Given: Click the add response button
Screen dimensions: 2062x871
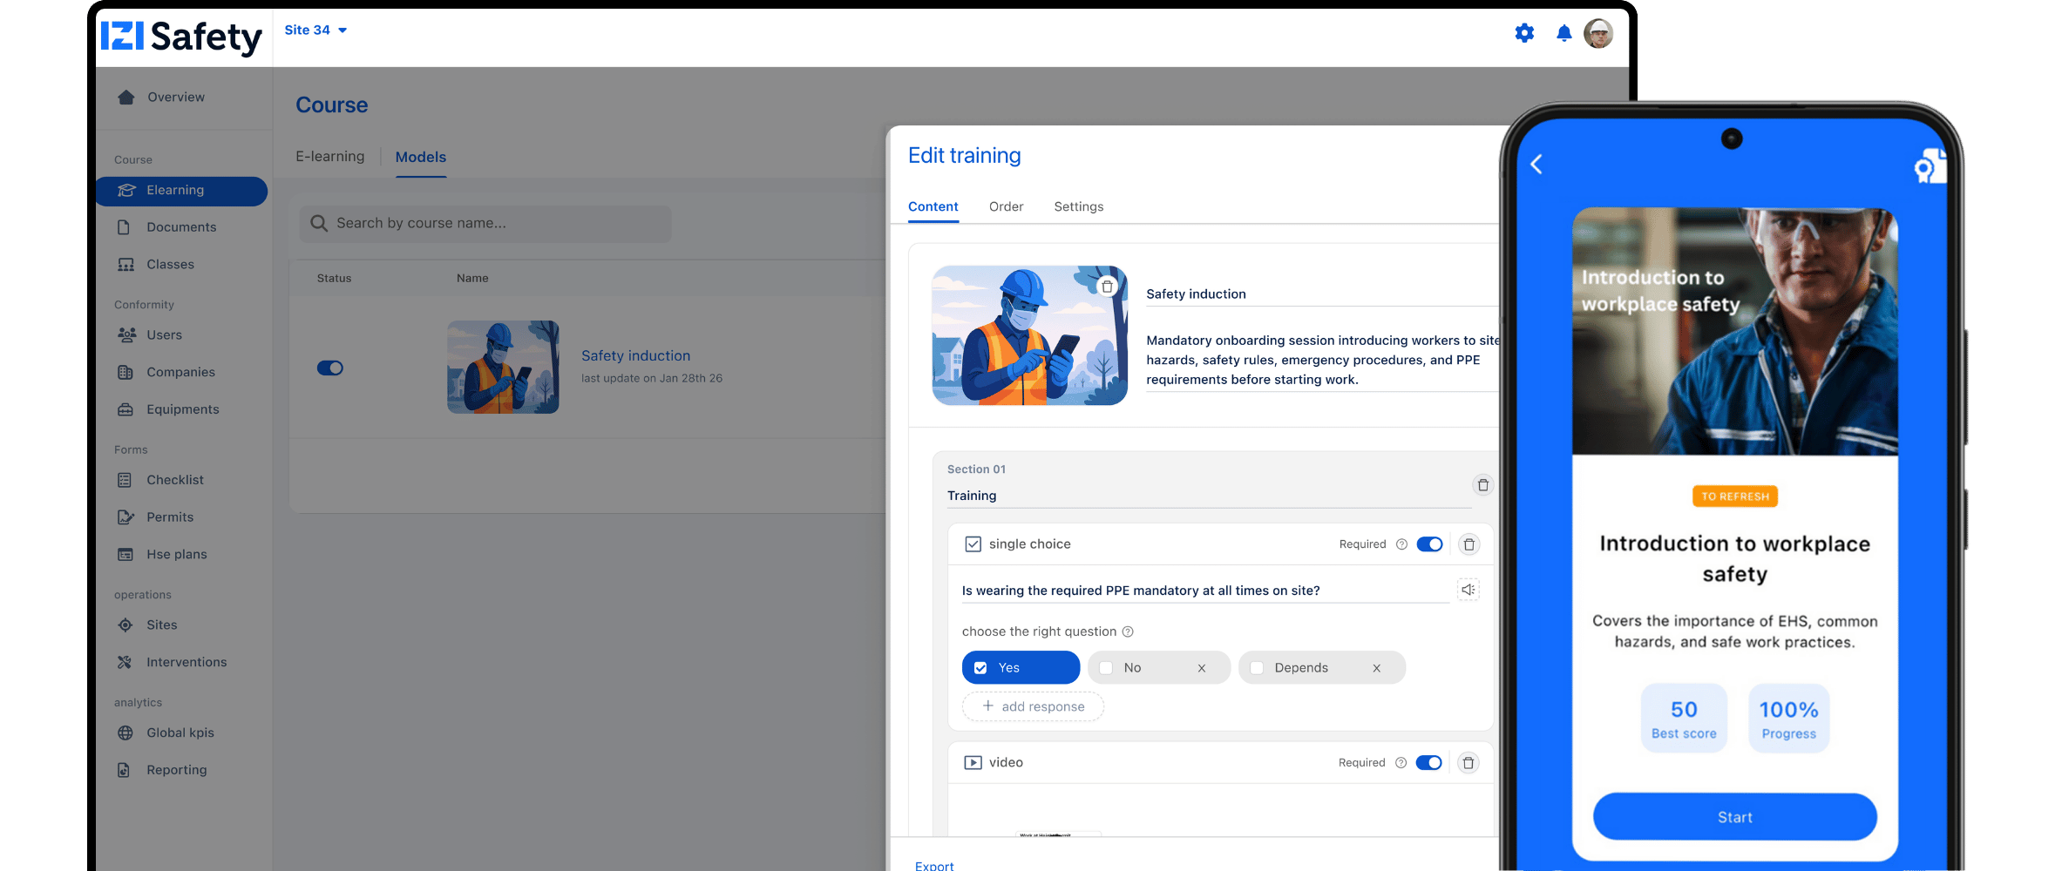Looking at the screenshot, I should pyautogui.click(x=1033, y=706).
